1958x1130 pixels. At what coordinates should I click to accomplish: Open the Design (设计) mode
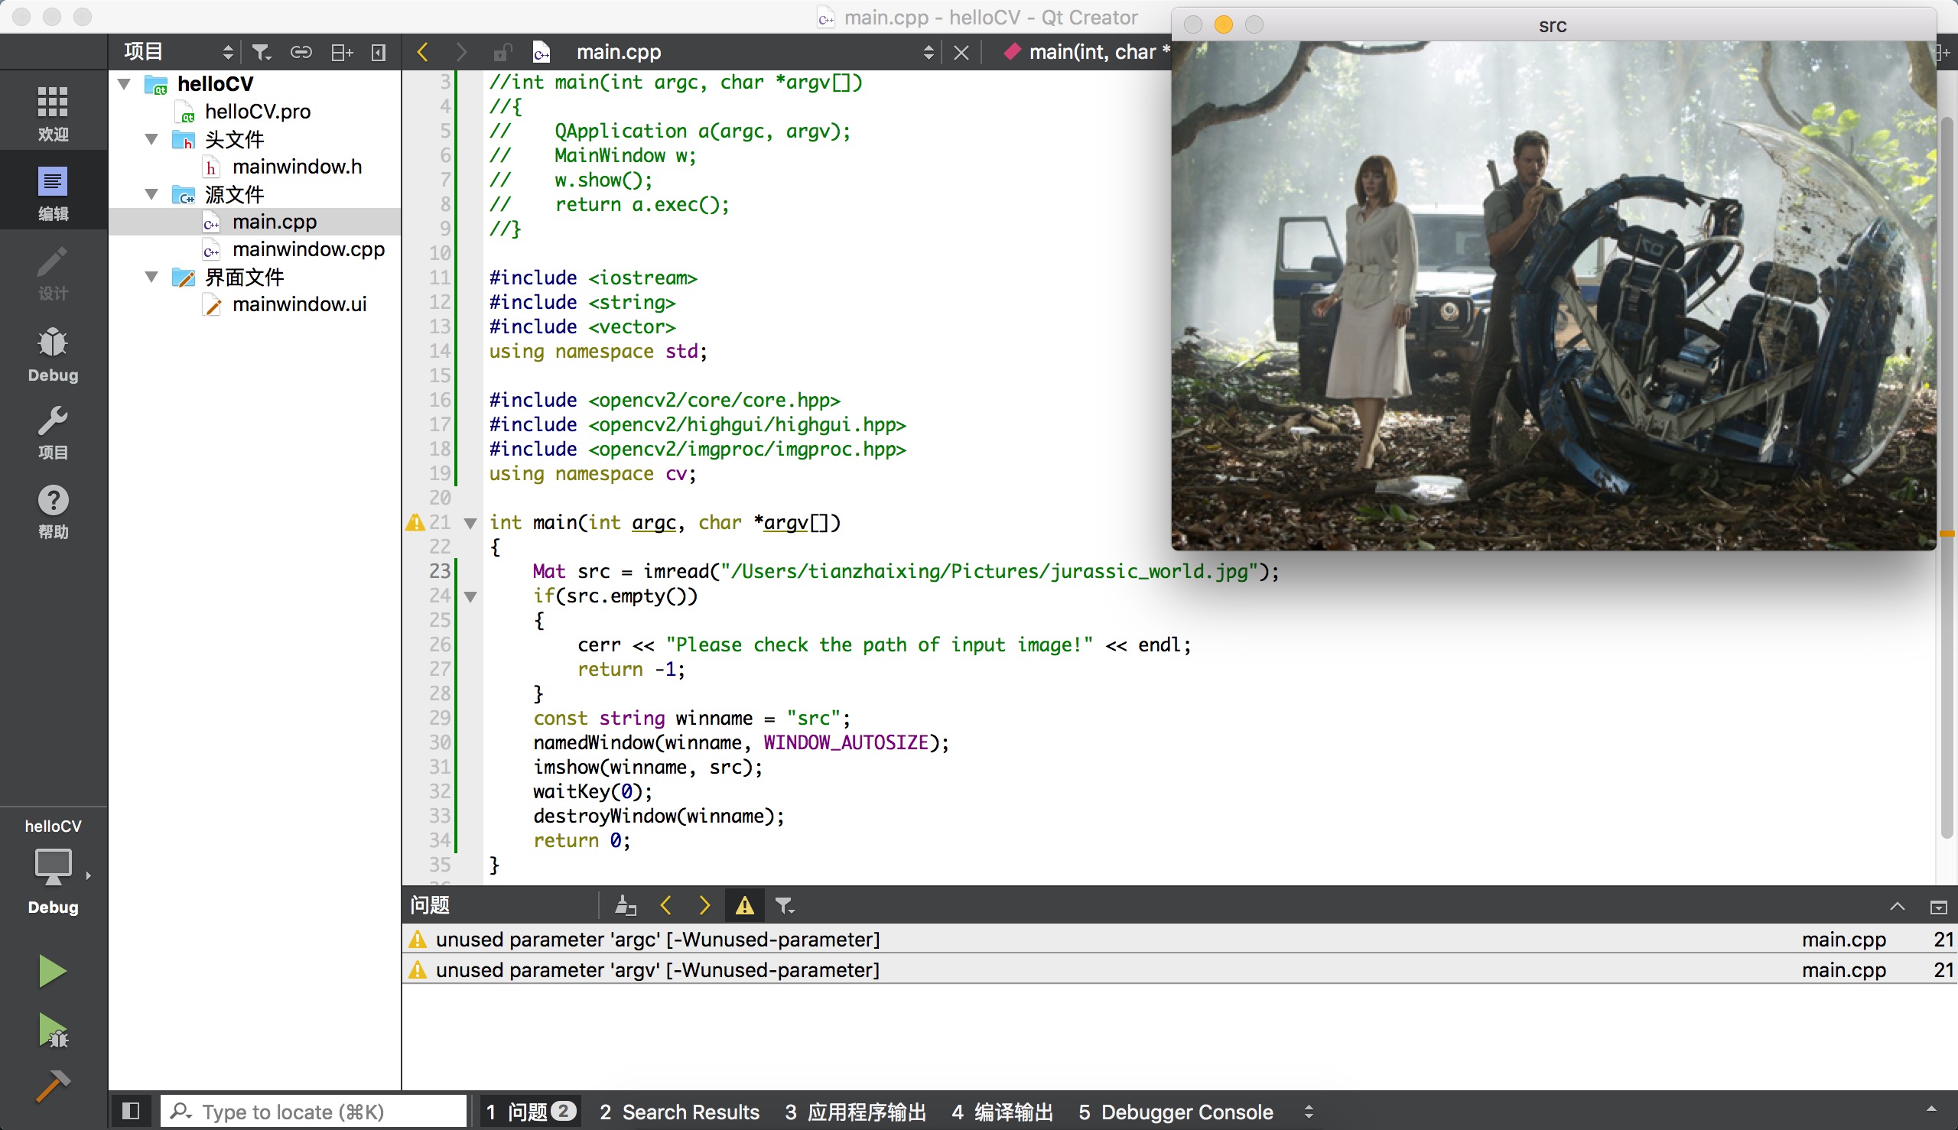coord(53,272)
